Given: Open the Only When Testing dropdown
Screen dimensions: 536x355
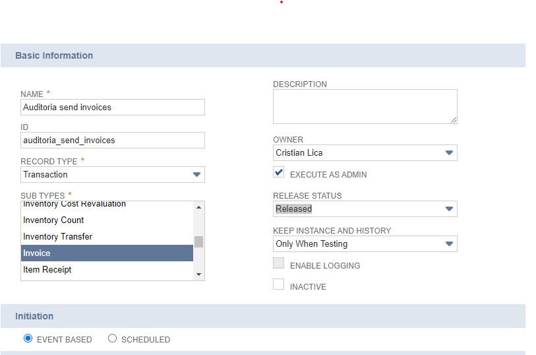Looking at the screenshot, I should [365, 244].
